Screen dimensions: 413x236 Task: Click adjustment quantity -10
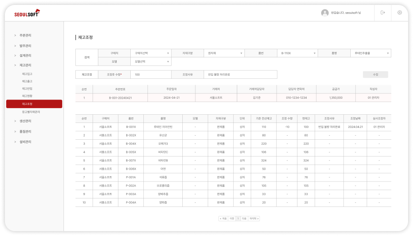(287, 127)
